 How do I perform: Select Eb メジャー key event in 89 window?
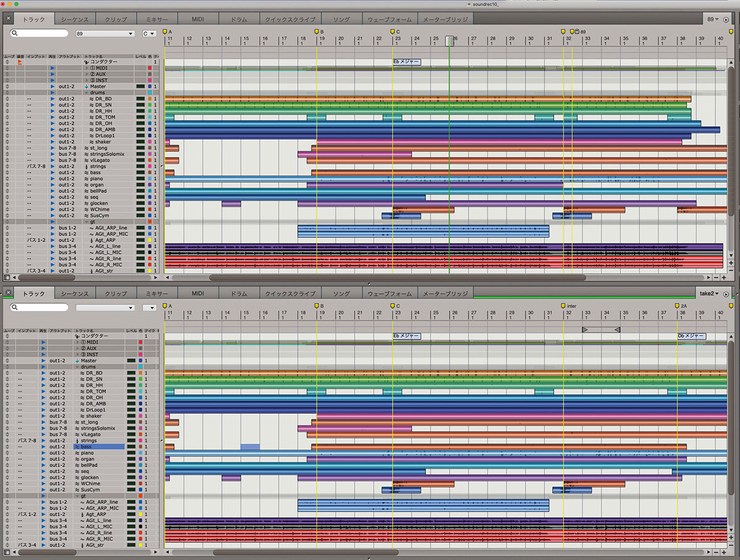(407, 62)
